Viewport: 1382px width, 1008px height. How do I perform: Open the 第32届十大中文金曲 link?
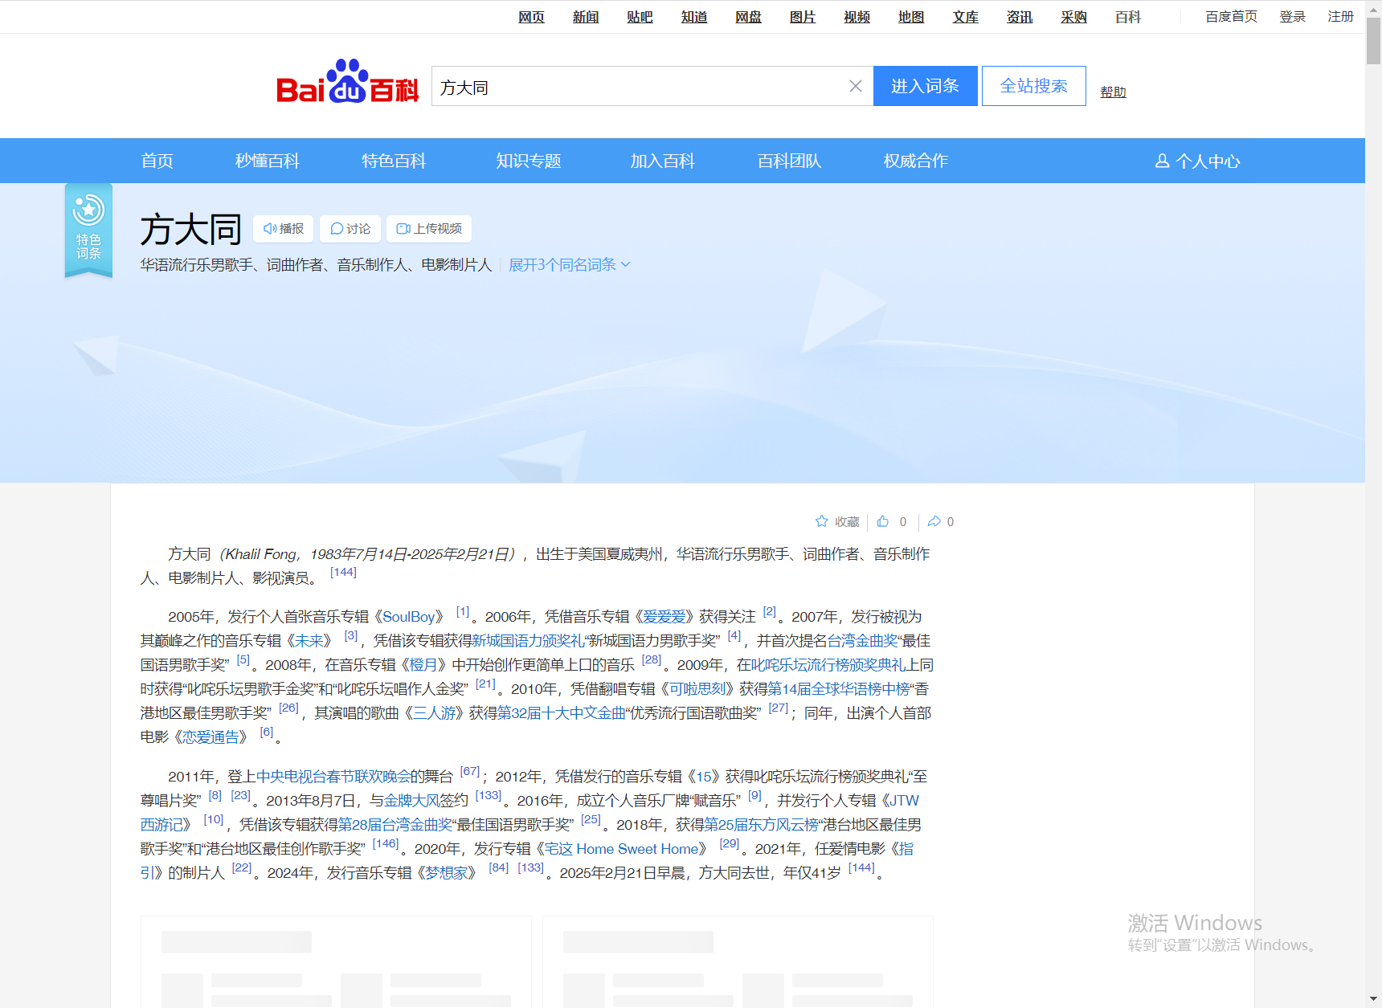pyautogui.click(x=561, y=713)
